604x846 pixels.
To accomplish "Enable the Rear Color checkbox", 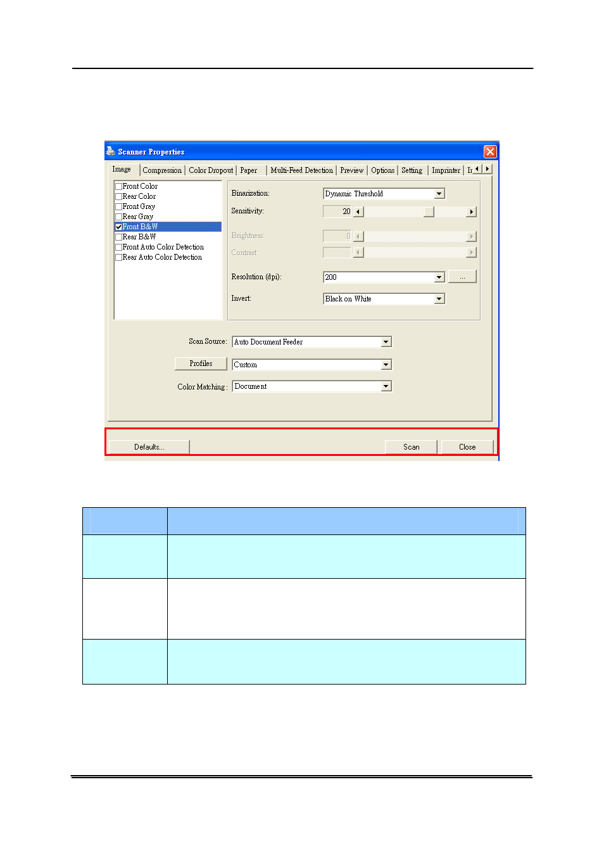I will [118, 197].
